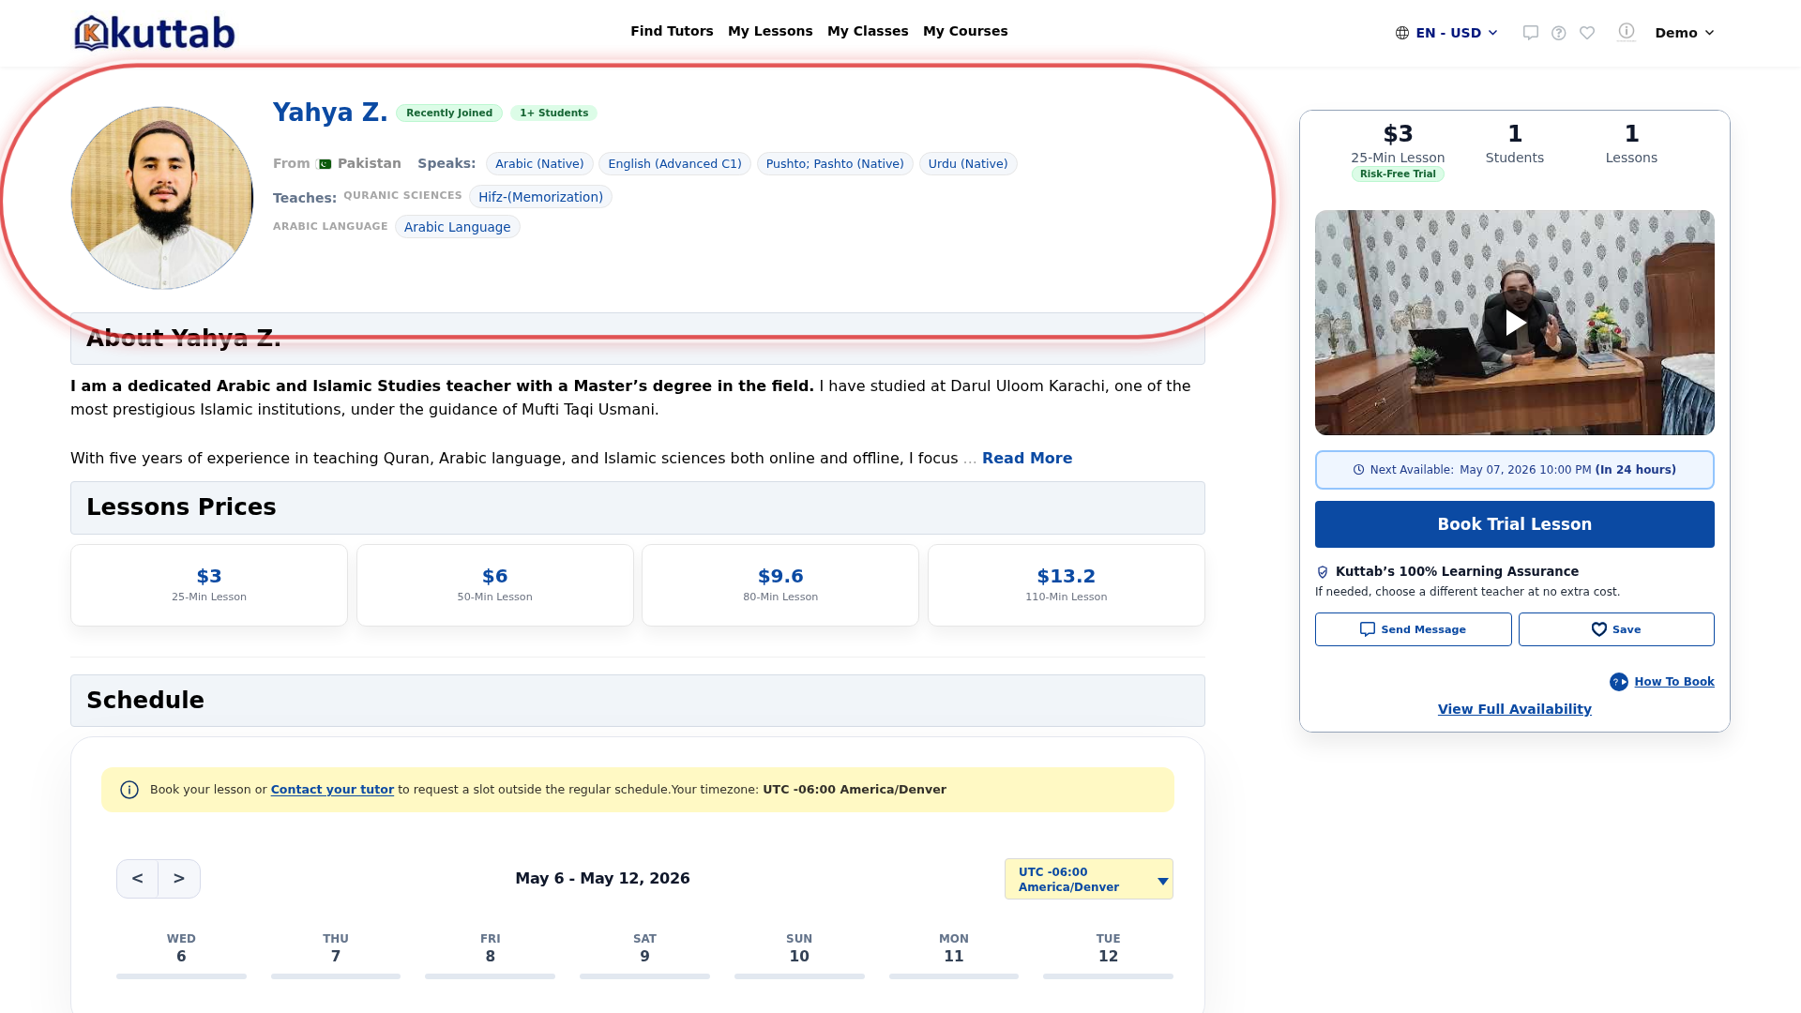Viewport: 1801px width, 1013px height.
Task: Click the Risk-Free Trial badge
Action: [1398, 174]
